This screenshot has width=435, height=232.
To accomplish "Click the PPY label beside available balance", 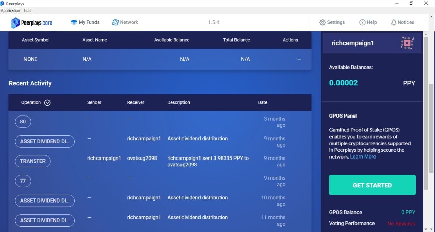I will tap(409, 83).
